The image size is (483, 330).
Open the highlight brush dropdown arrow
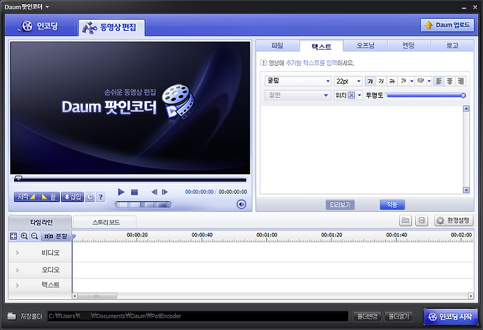tap(429, 81)
